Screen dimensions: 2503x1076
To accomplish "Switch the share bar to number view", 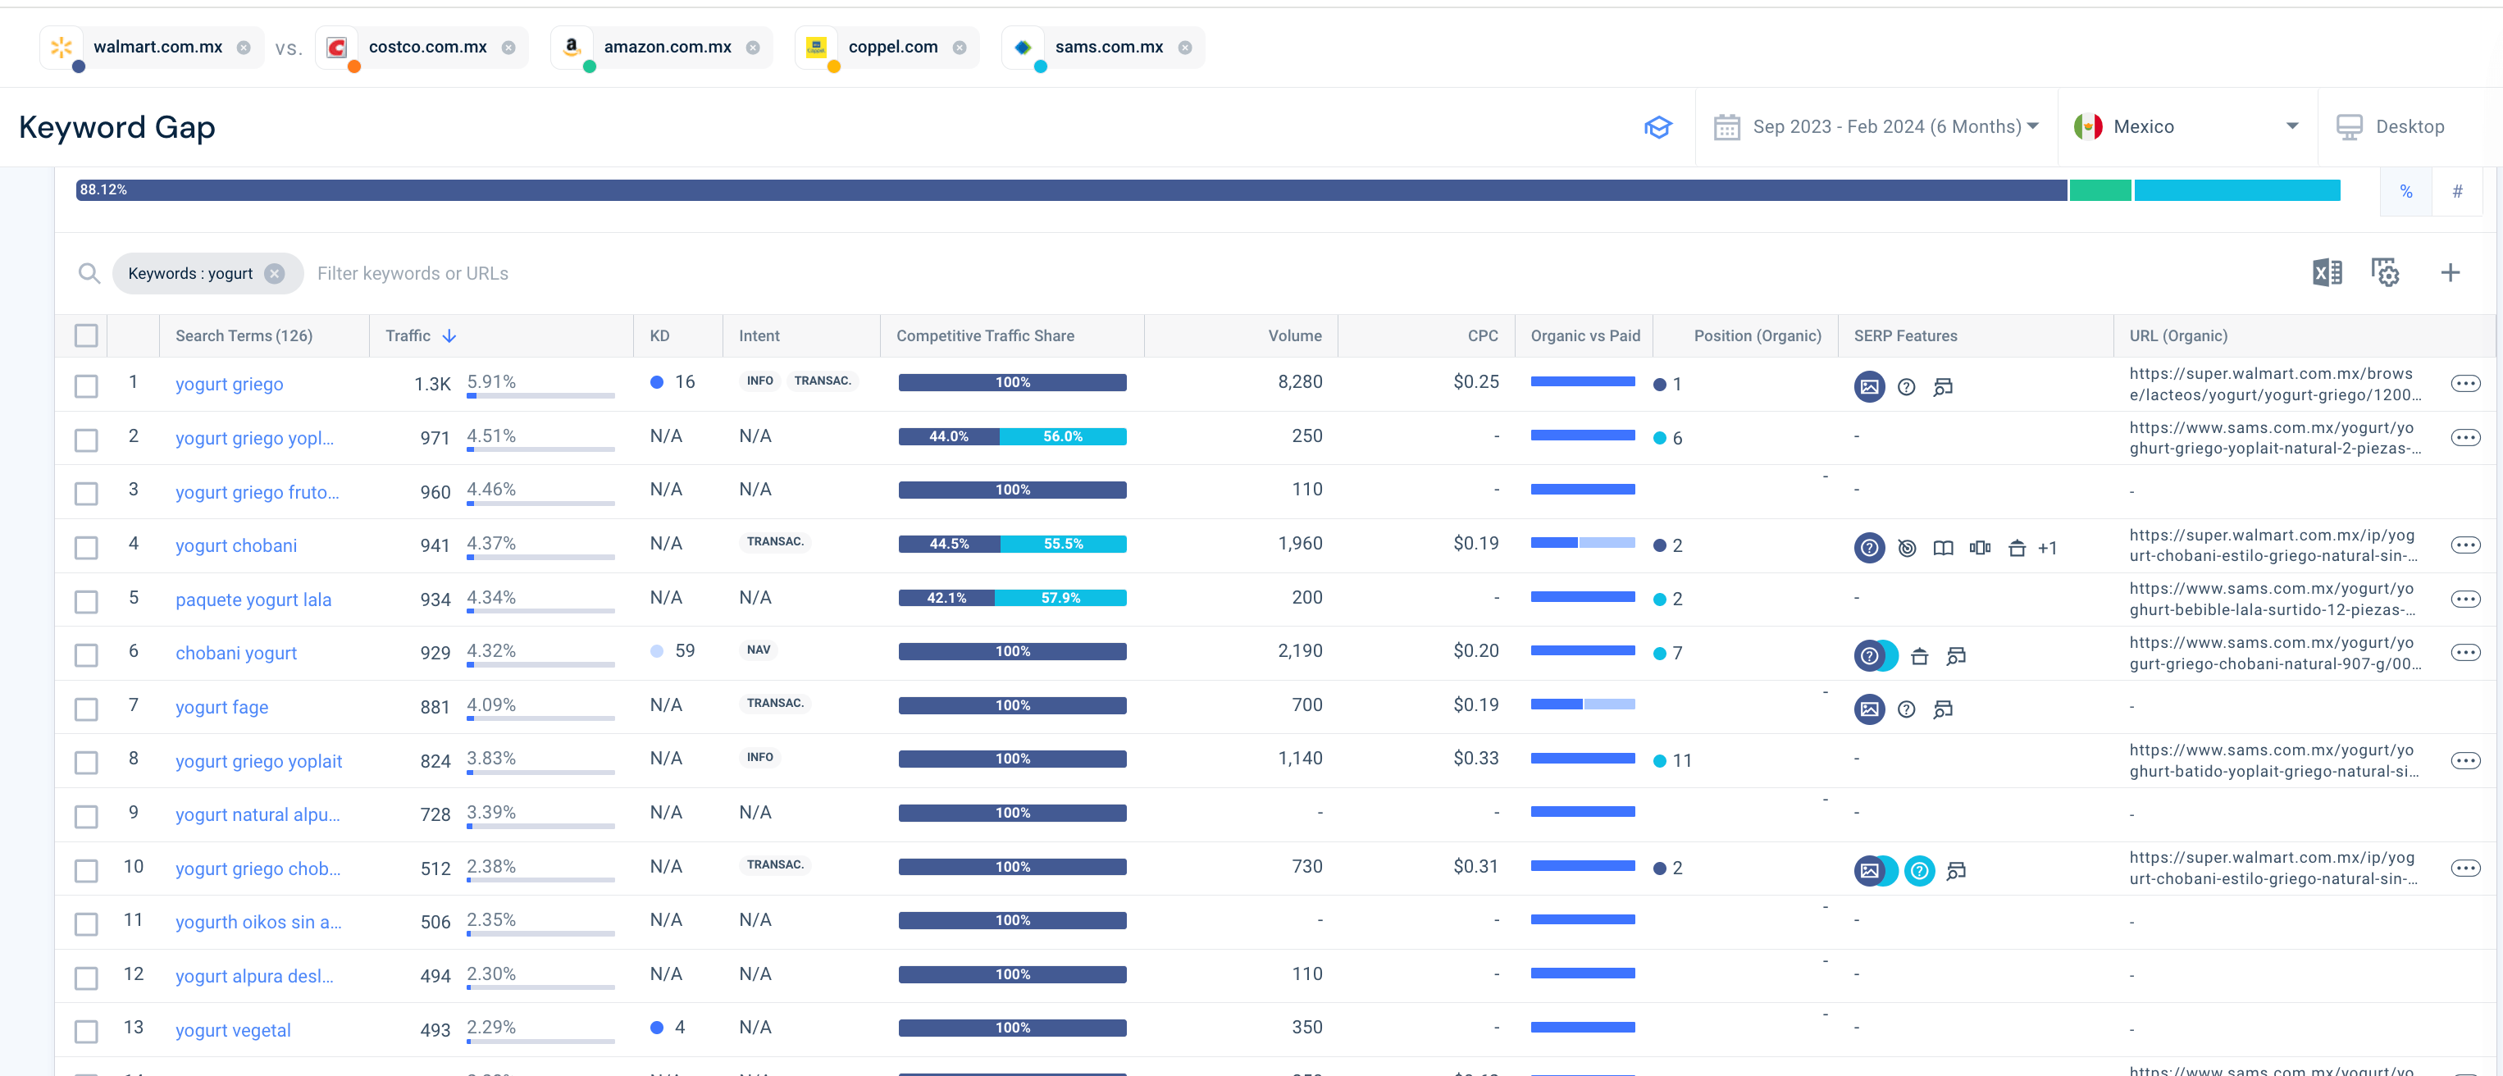I will pyautogui.click(x=2456, y=191).
